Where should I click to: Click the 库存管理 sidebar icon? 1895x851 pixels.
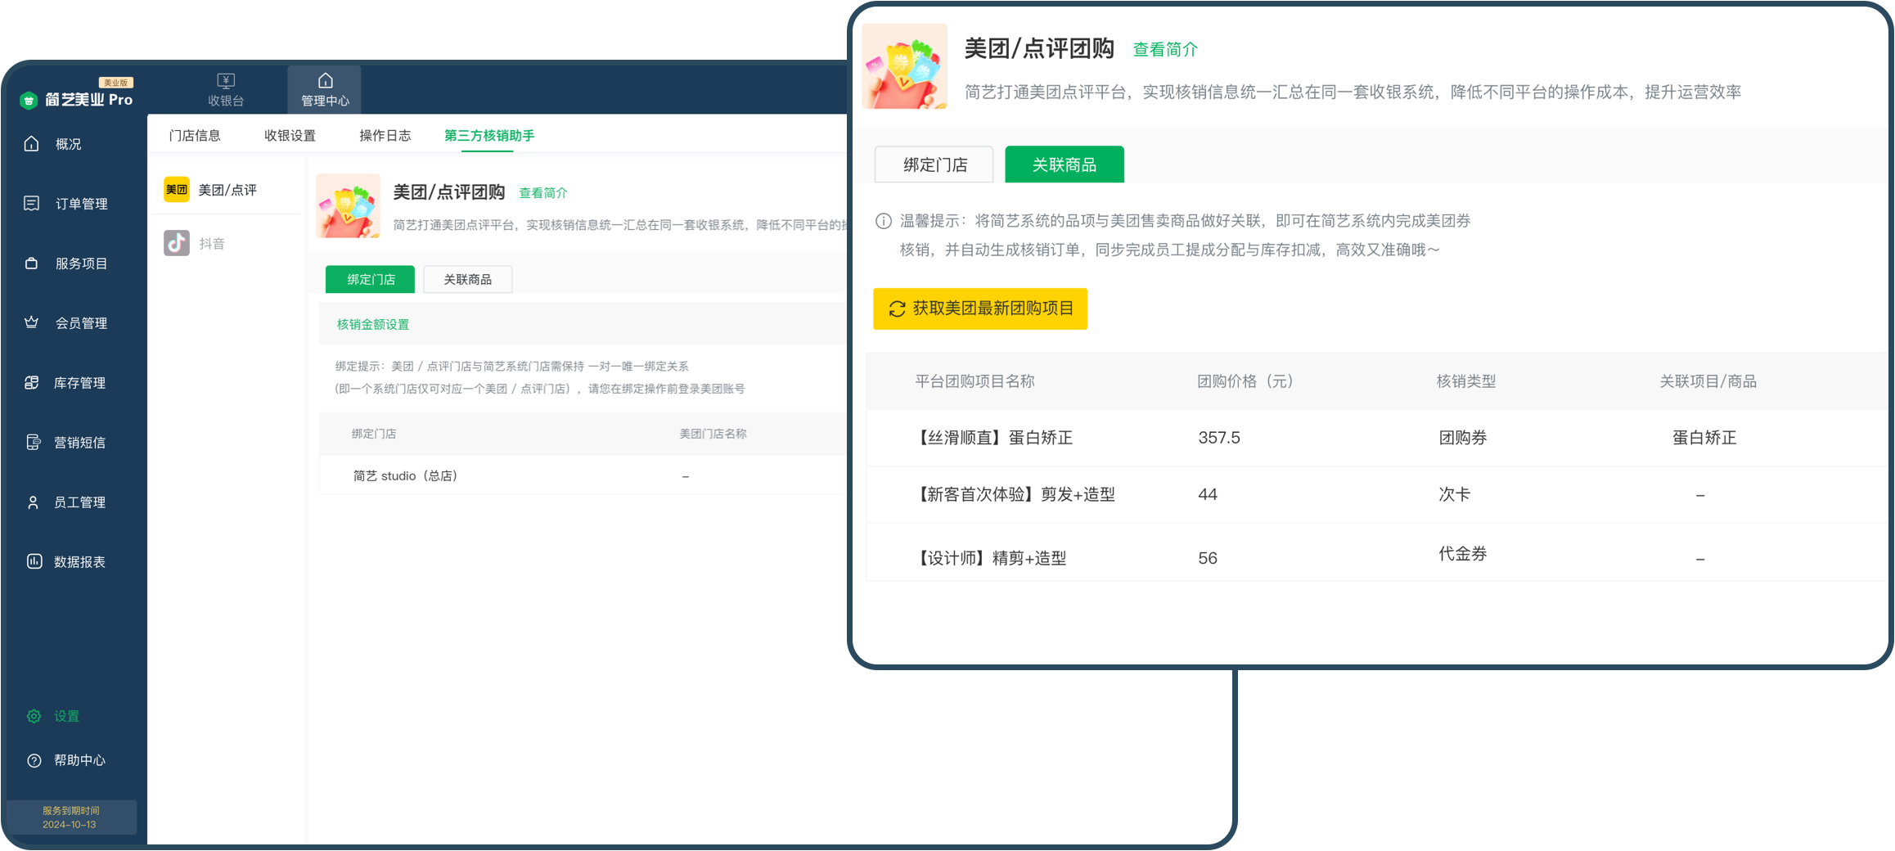32,382
